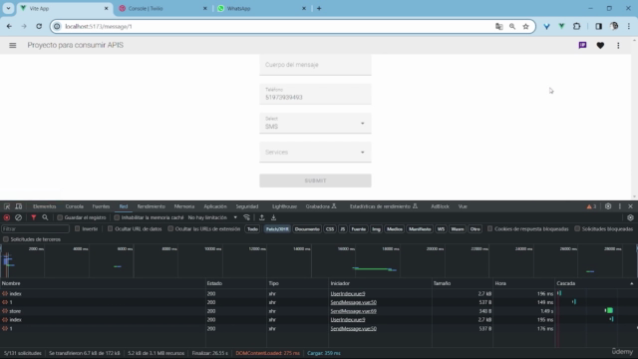Switch to Consola DevTools tab
This screenshot has width=638, height=359.
click(x=75, y=206)
